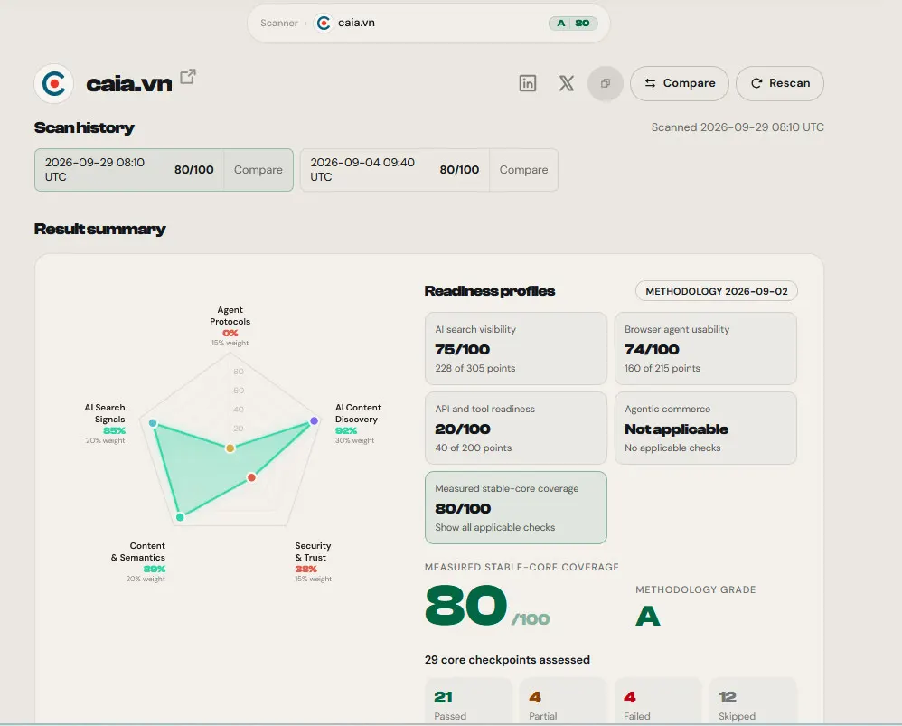
Task: Click the Scan history heading
Action: [84, 127]
